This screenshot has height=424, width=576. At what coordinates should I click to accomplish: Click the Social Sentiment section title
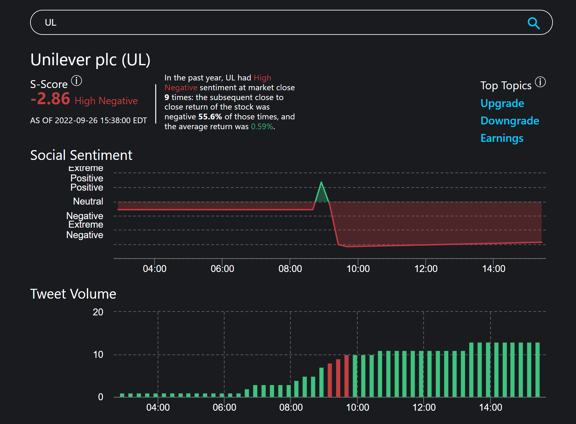[81, 155]
